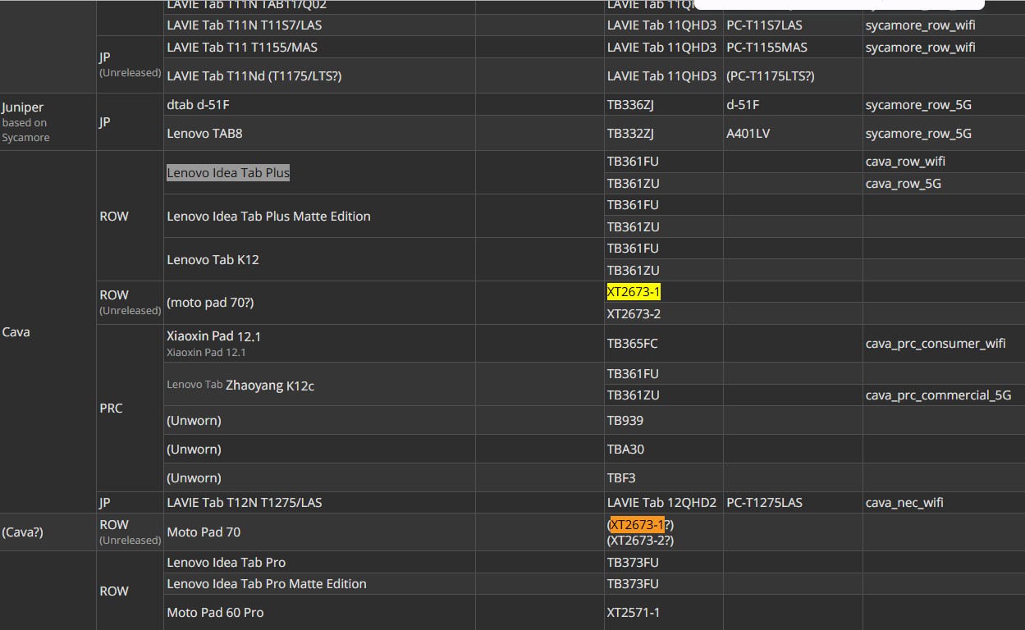Click the orange-highlighted XT2673-1 text
This screenshot has width=1025, height=630.
[x=637, y=524]
